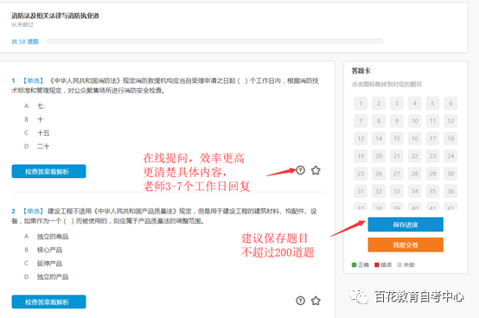This screenshot has height=318, width=479.
Task: Choose option A 独立的商品 for question 2
Action: pyautogui.click(x=47, y=237)
